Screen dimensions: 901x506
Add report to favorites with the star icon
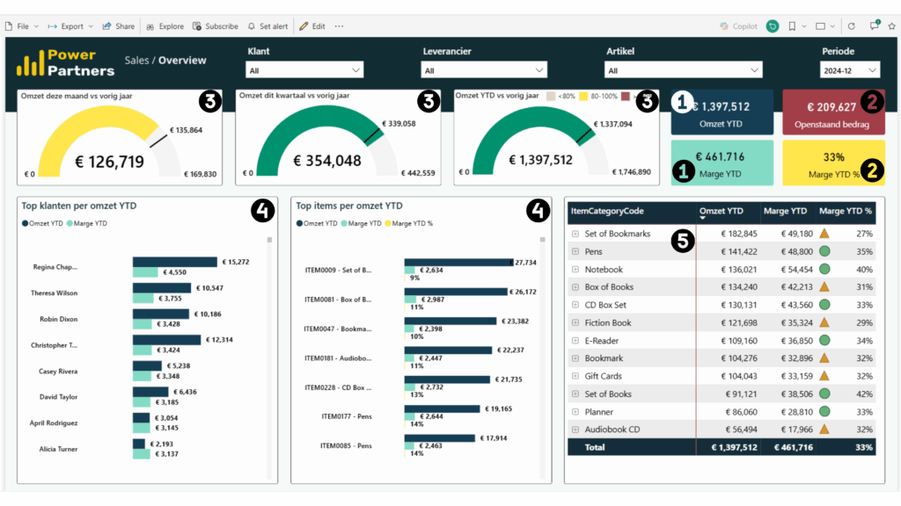coord(891,25)
